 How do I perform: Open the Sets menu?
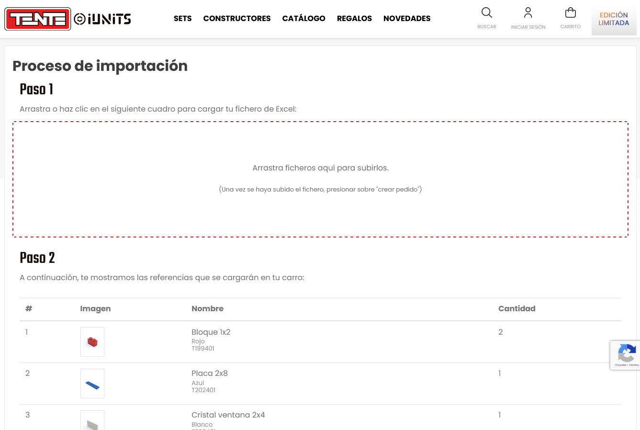[182, 19]
